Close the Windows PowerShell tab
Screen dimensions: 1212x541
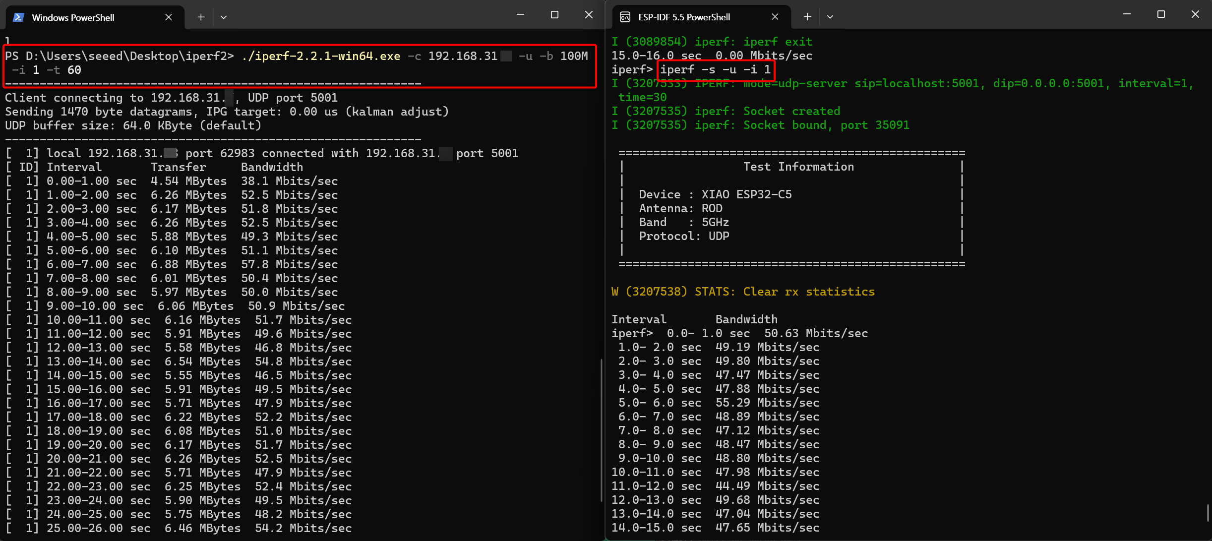click(x=169, y=17)
